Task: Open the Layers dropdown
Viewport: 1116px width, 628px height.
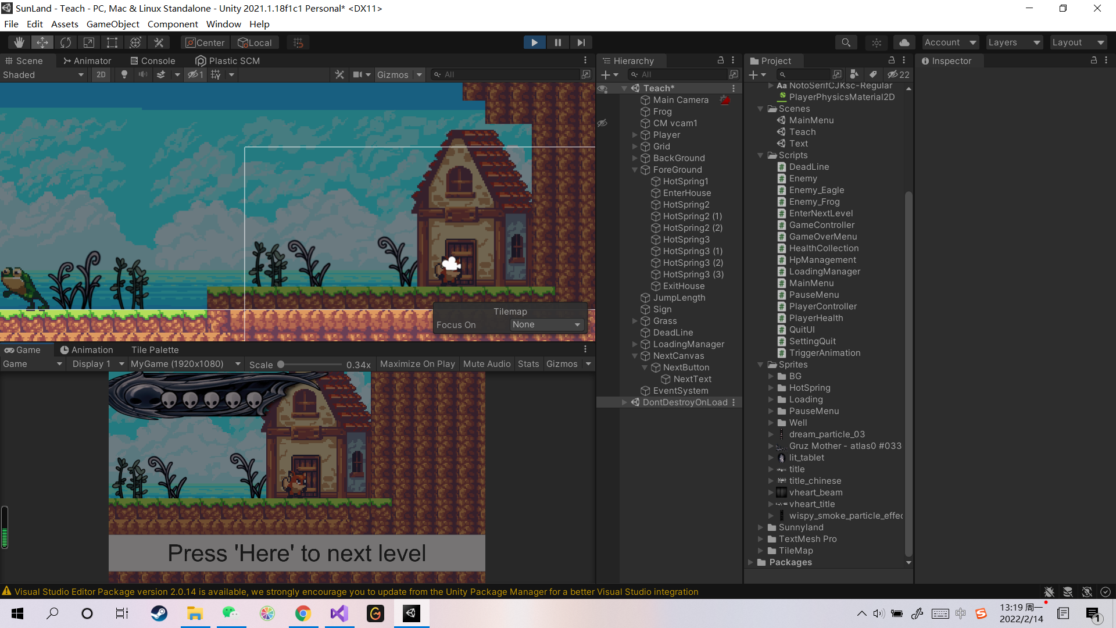Action: coord(1014,42)
